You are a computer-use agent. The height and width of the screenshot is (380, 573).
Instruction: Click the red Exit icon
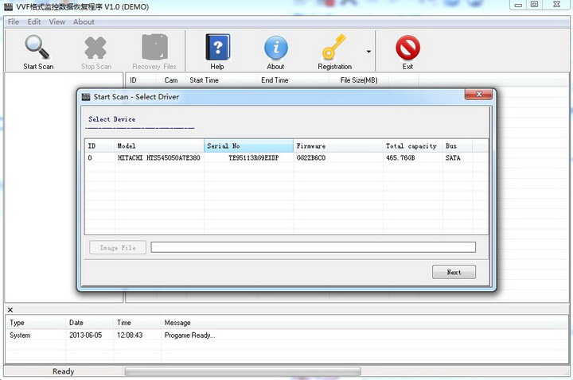[407, 48]
